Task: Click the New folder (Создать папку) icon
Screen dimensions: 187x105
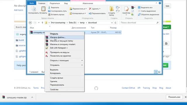Action: (112, 9)
